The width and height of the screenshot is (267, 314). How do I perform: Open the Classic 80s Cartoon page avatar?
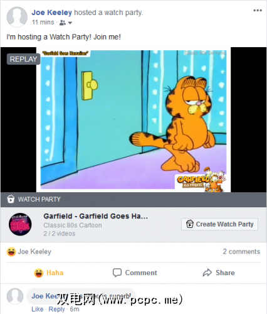[20, 224]
